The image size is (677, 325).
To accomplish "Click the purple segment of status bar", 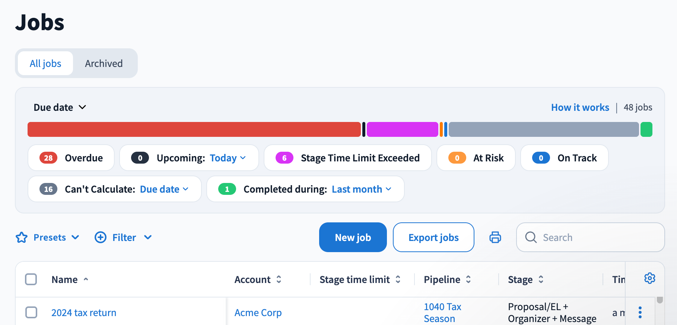I will pyautogui.click(x=403, y=129).
